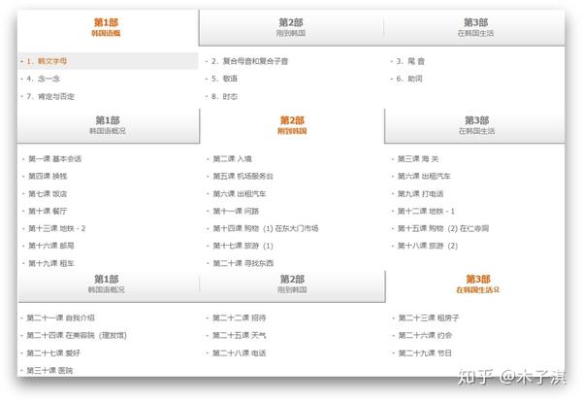Viewport: 582px width, 401px height.
Task: Open 第十五课 购物 (2) 在仁寺洞
Action: pyautogui.click(x=443, y=228)
